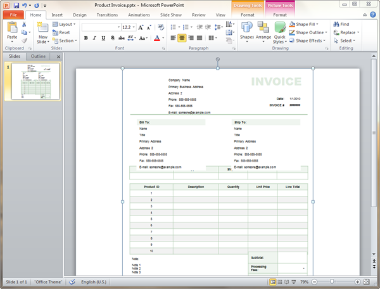380x289 pixels.
Task: Open the Shapes gallery
Action: tap(246, 30)
